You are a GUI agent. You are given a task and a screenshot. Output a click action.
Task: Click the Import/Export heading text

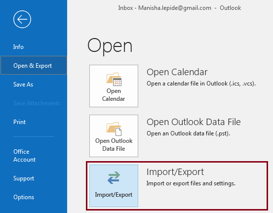click(x=175, y=172)
